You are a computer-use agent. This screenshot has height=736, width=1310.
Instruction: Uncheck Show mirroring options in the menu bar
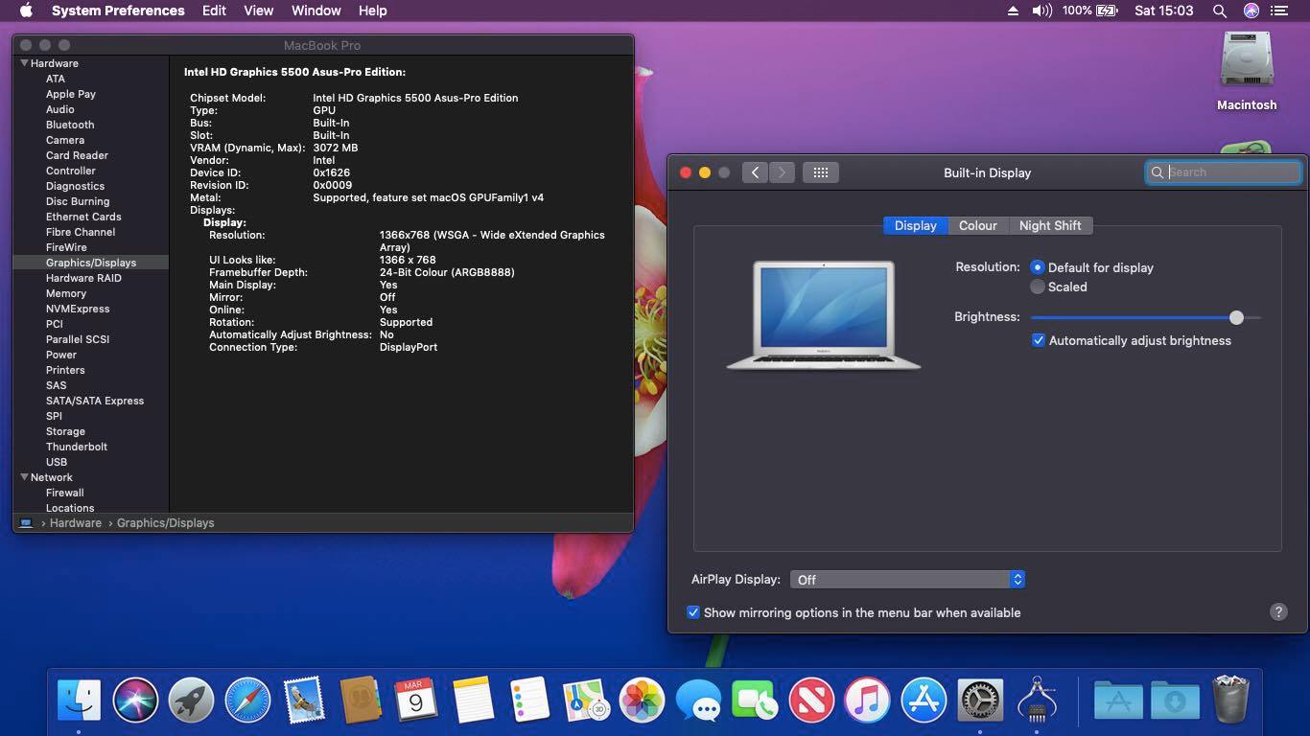pyautogui.click(x=693, y=612)
